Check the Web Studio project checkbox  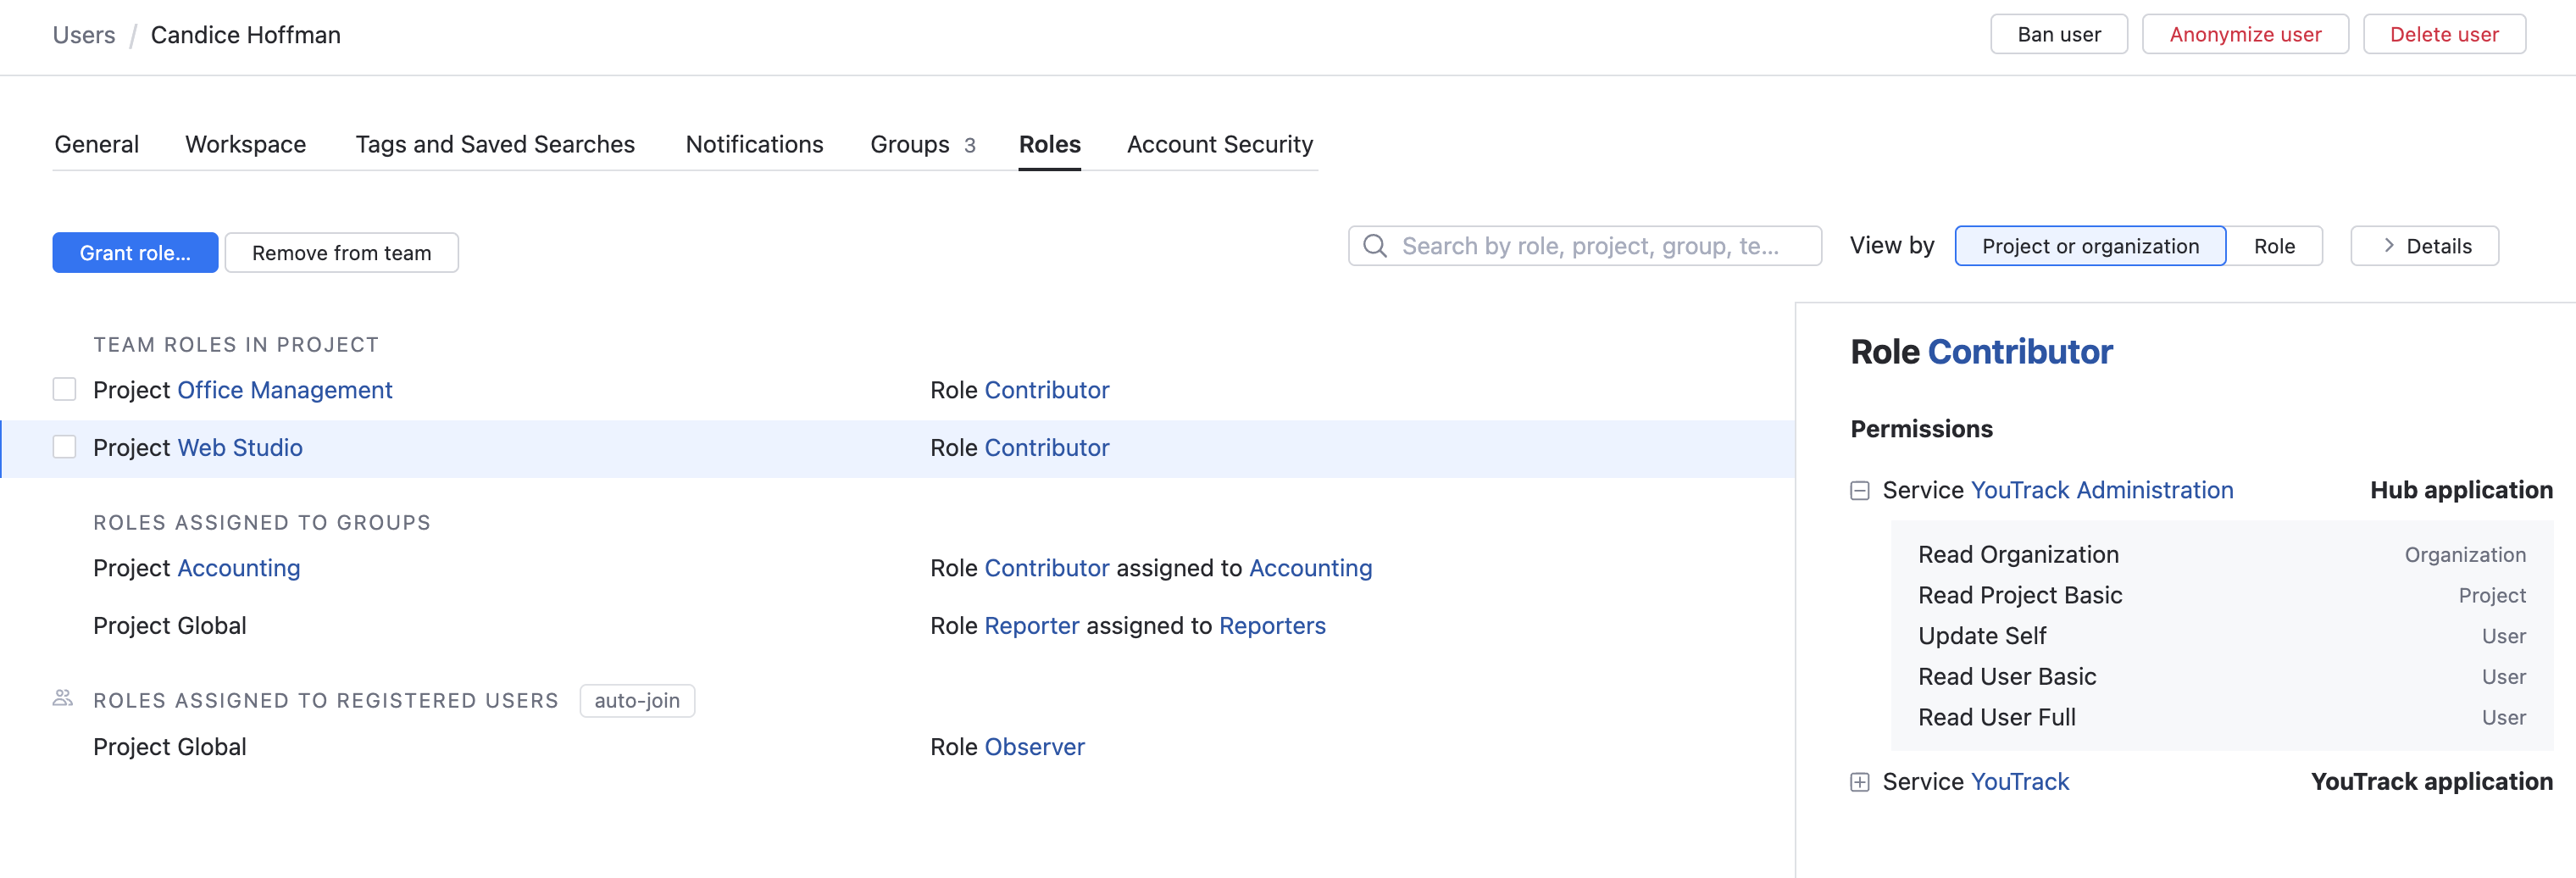[x=65, y=447]
